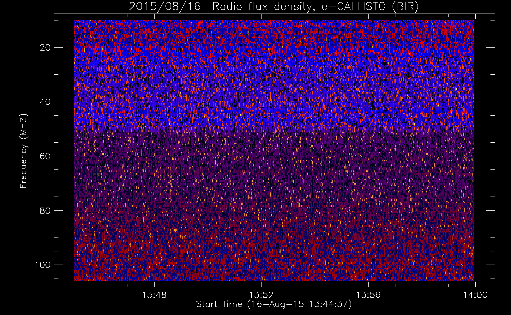Image resolution: width=511 pixels, height=315 pixels.
Task: Click the time tick label 13:48
Action: point(154,295)
